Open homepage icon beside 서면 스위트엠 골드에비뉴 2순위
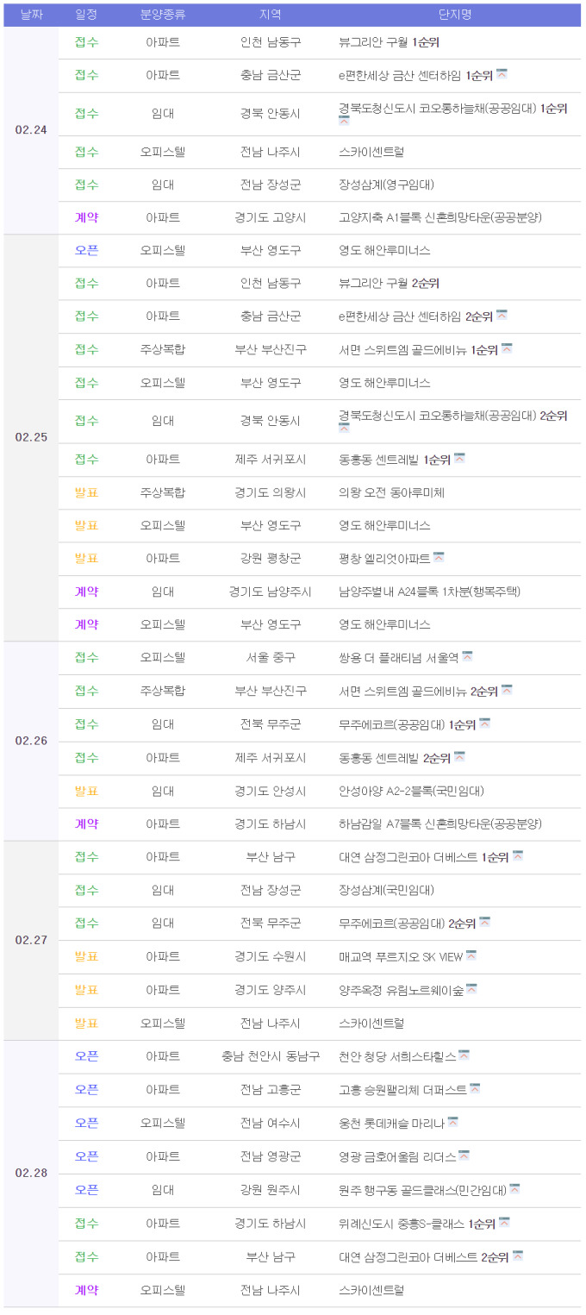This screenshot has width=586, height=1315. pos(507,690)
